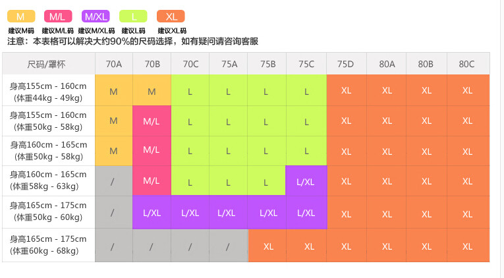Click purple L/XL cell in the 58kg-63kg row
504x278 pixels.
pos(306,181)
